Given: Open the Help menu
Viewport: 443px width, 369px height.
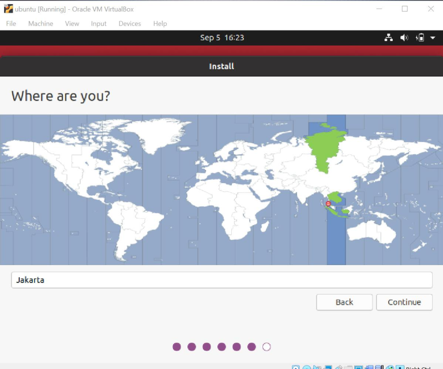Looking at the screenshot, I should click(x=160, y=24).
